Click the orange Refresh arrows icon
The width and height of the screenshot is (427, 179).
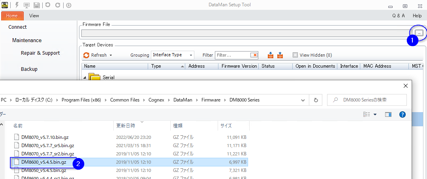coord(87,55)
